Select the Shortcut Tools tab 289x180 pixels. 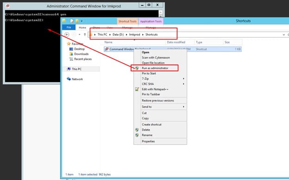(x=127, y=21)
